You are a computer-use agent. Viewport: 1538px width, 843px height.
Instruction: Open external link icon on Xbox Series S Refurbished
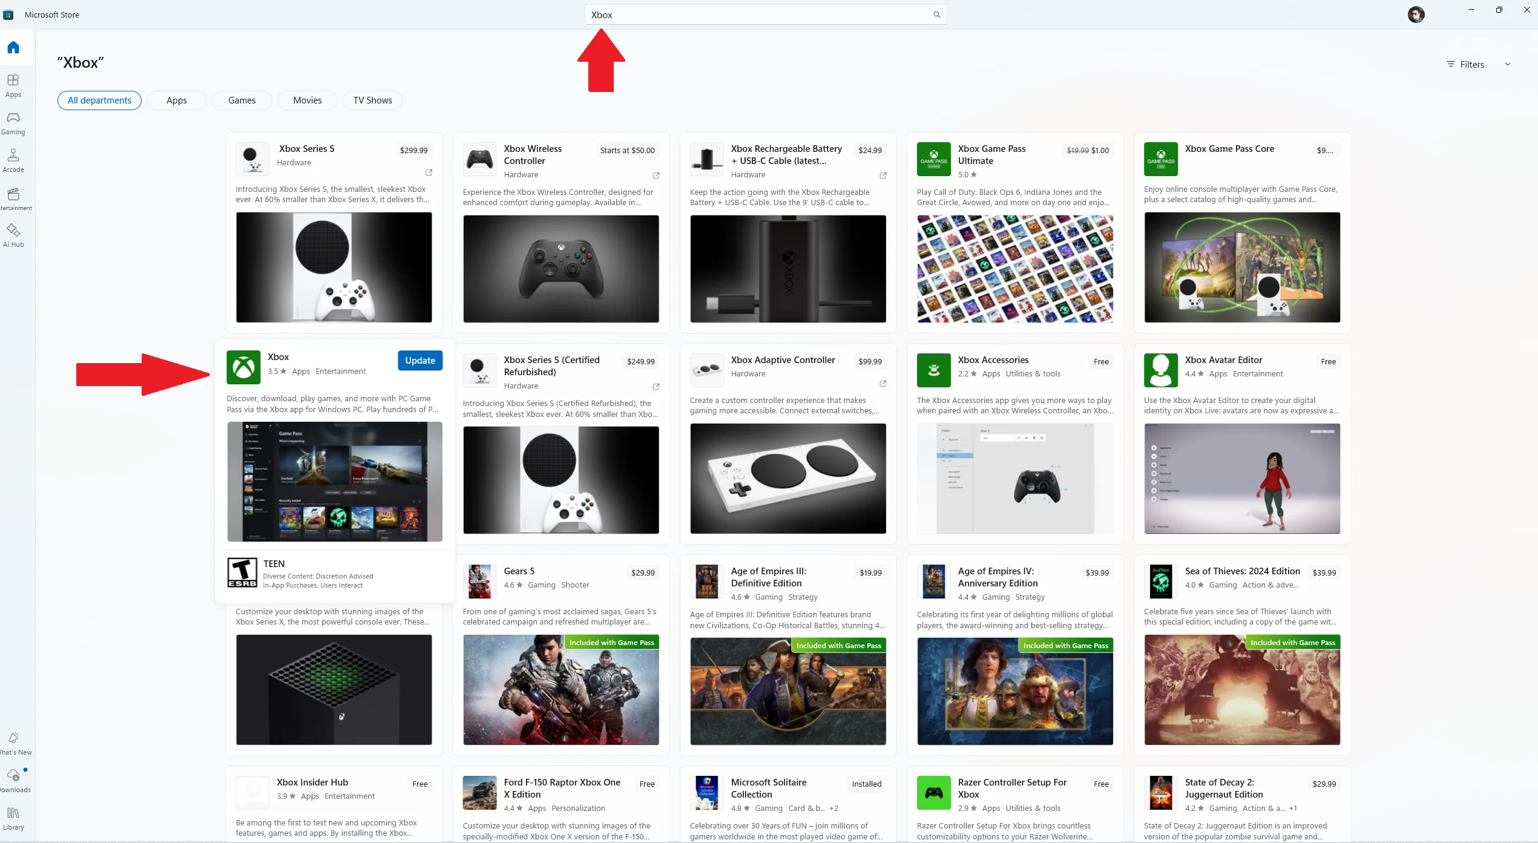[x=656, y=387]
